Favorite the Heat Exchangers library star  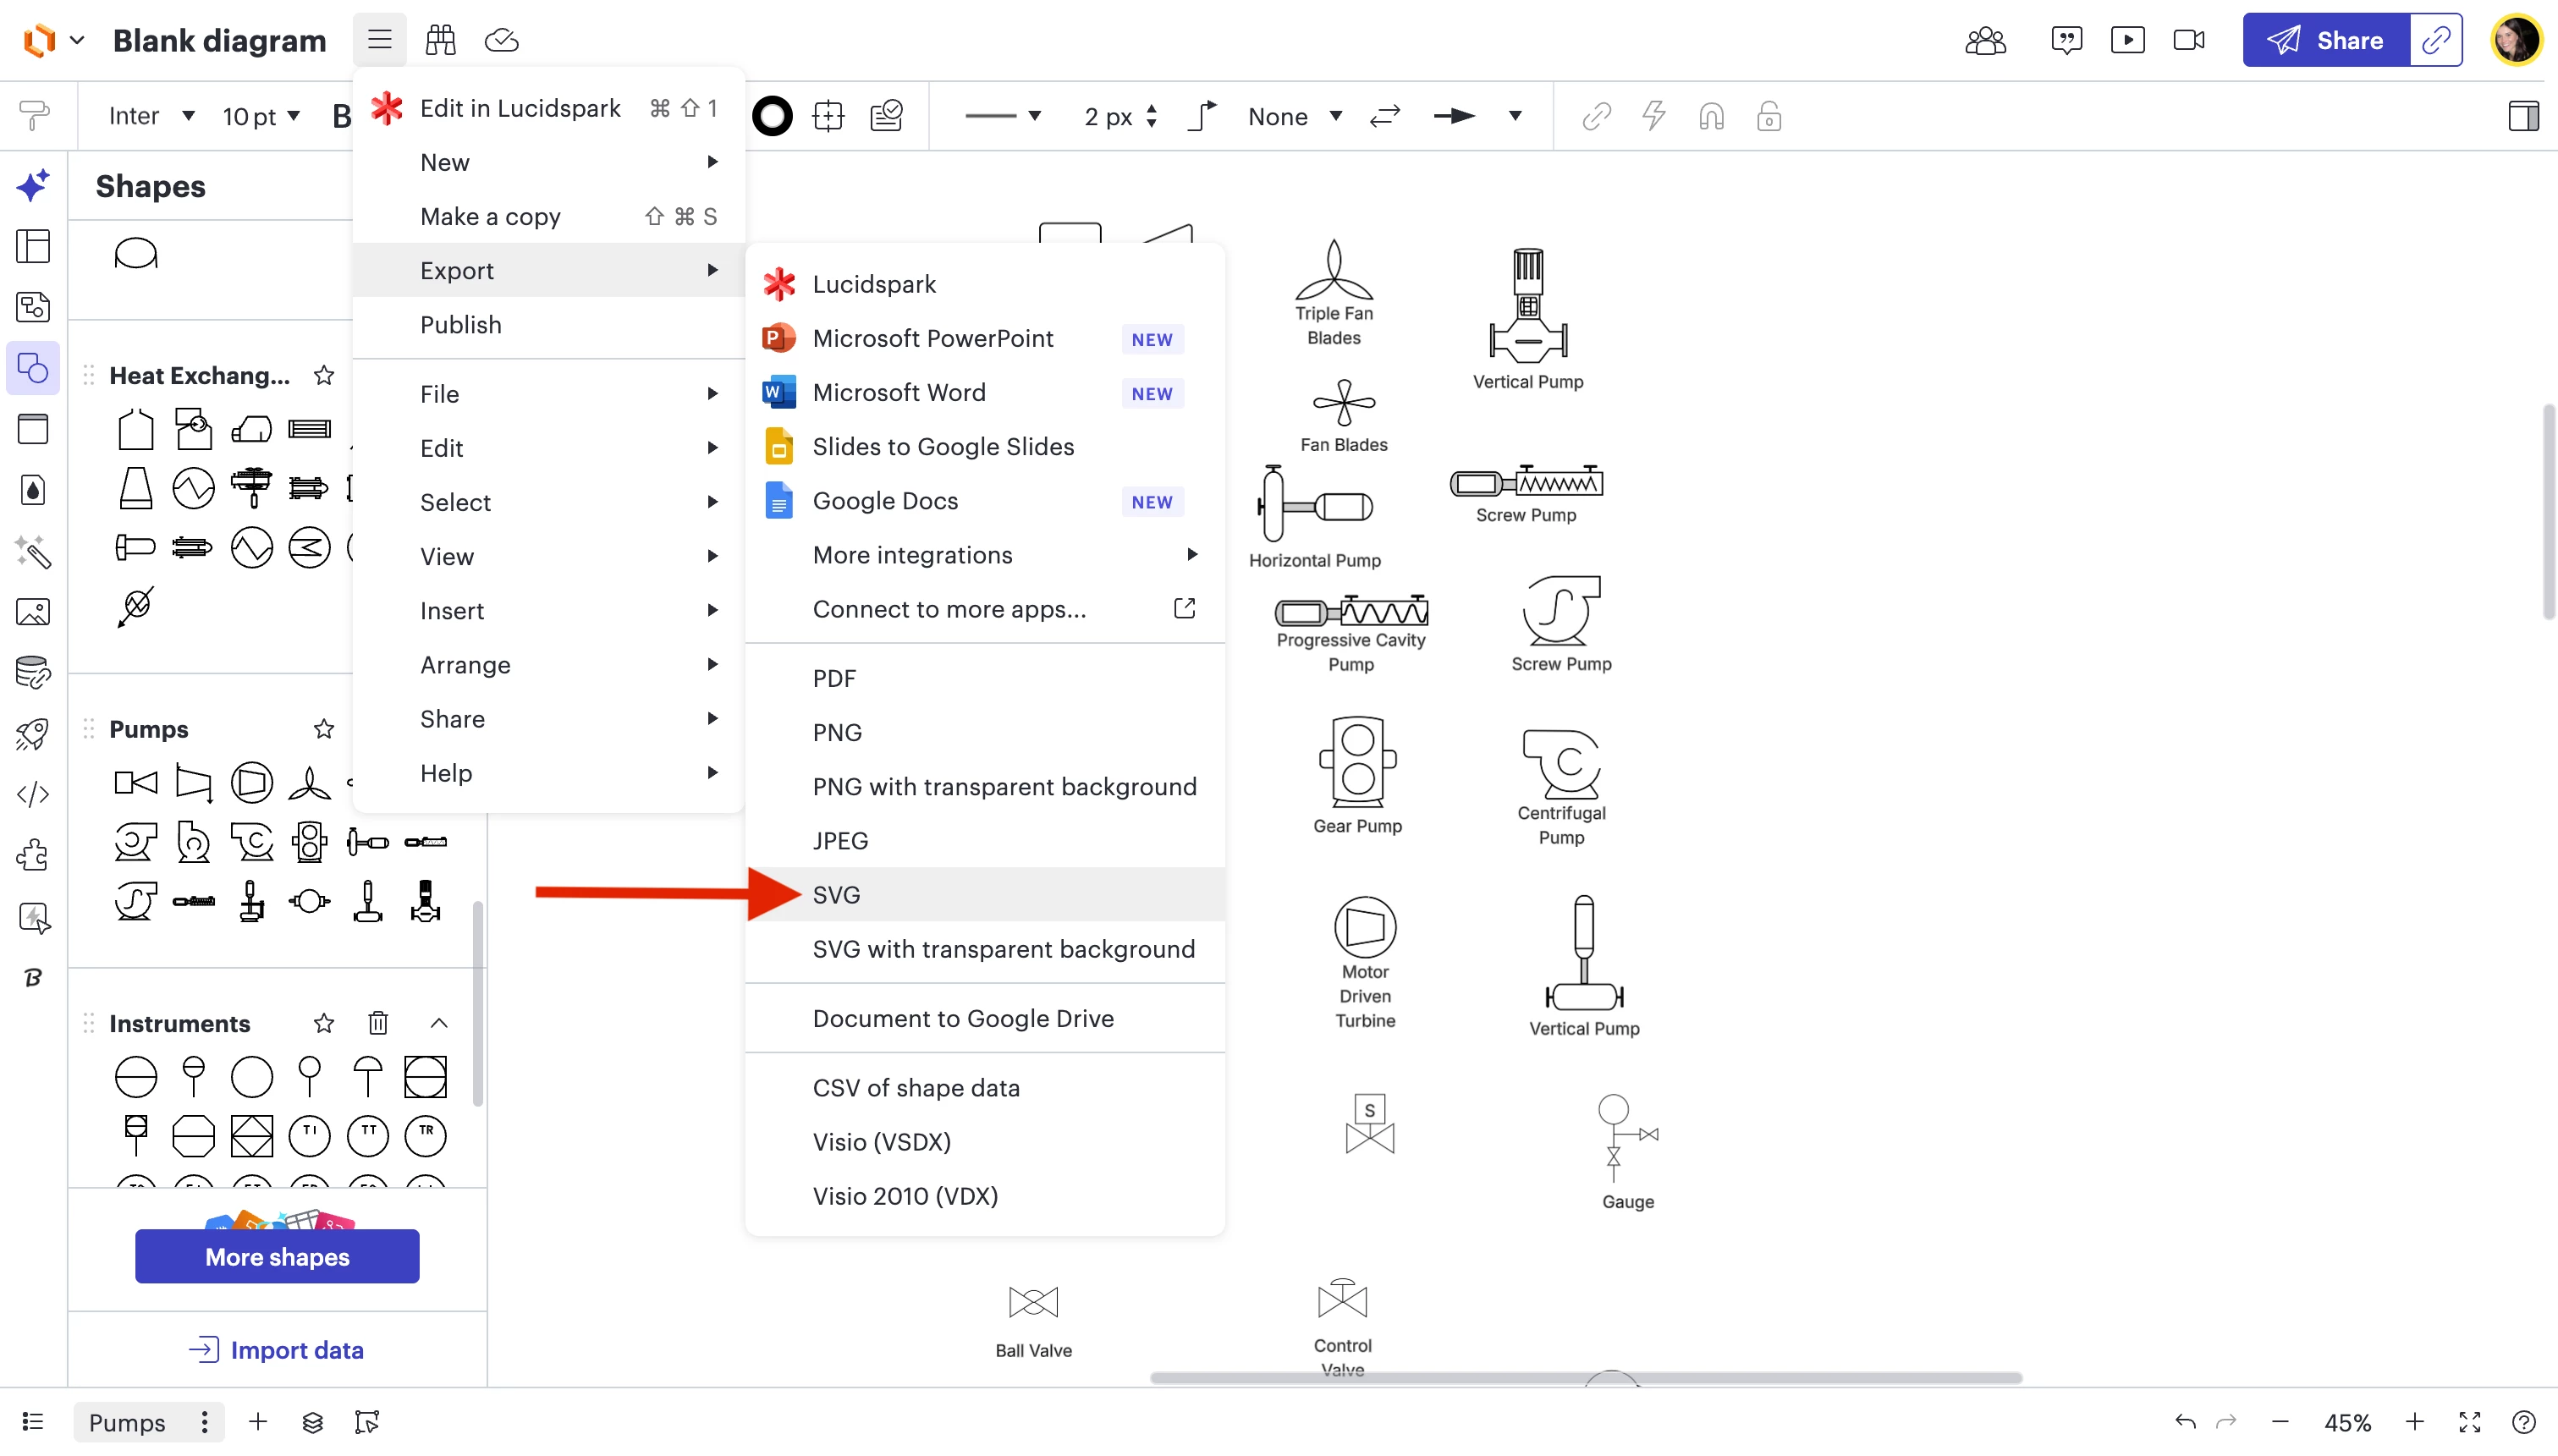click(x=323, y=375)
